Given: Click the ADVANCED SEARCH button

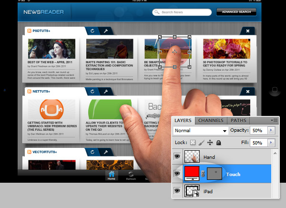Looking at the screenshot, I should point(236,12).
